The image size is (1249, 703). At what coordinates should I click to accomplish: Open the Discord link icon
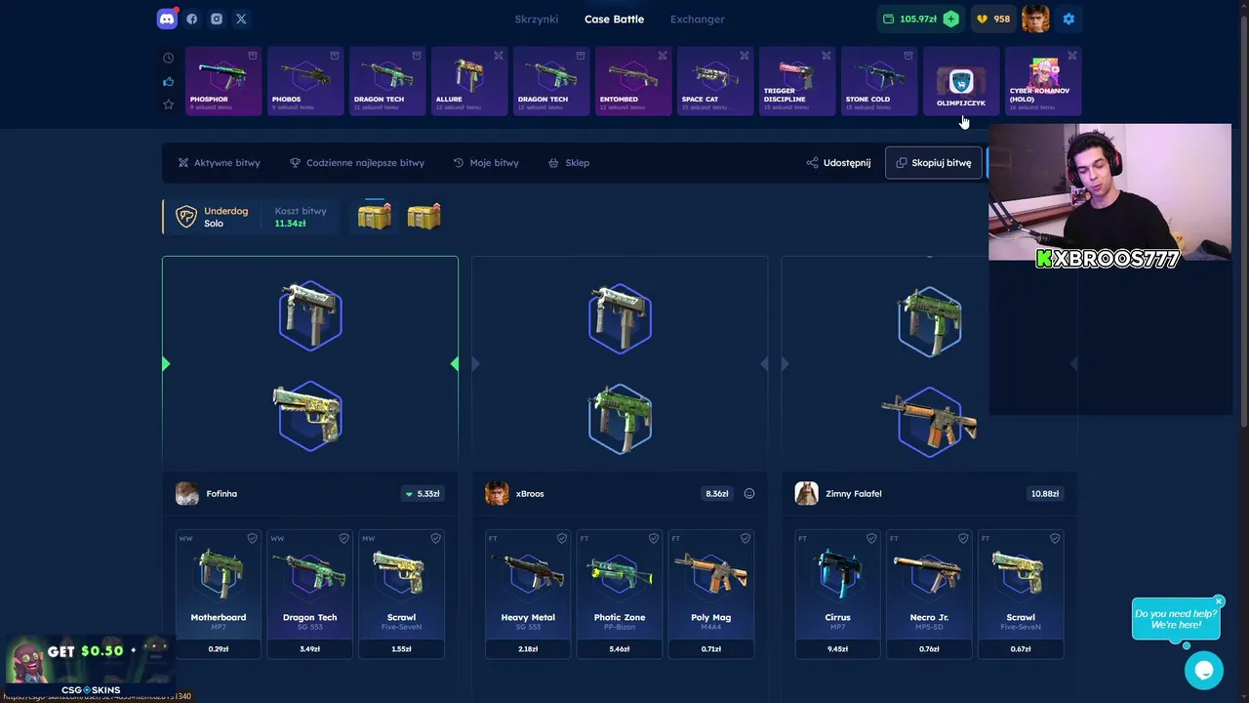pos(167,19)
